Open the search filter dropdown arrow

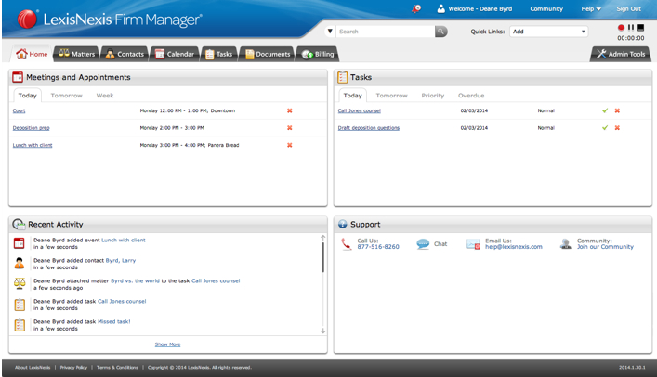pyautogui.click(x=330, y=32)
